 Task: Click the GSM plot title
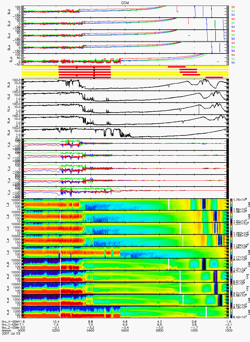(125, 3)
